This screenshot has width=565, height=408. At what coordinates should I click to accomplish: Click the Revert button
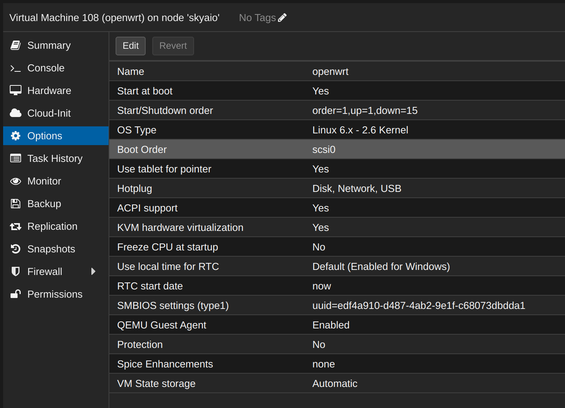[173, 46]
